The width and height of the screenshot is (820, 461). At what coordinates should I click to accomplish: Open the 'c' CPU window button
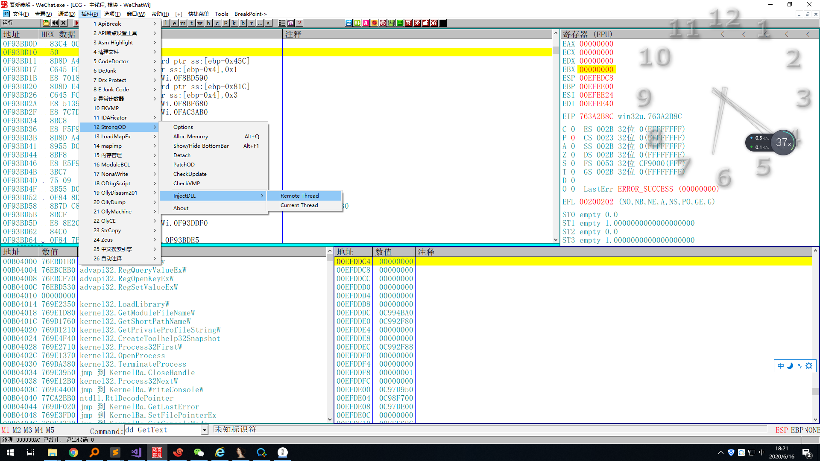(x=217, y=23)
